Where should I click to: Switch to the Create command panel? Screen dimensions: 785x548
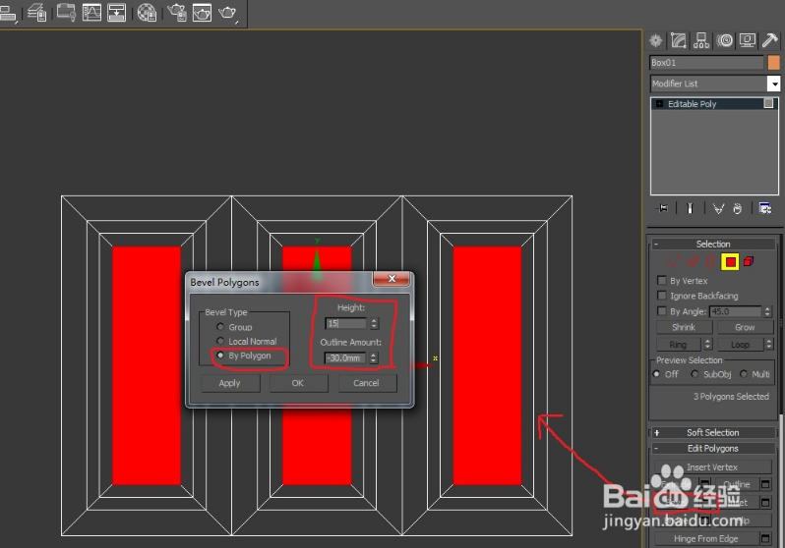(656, 40)
